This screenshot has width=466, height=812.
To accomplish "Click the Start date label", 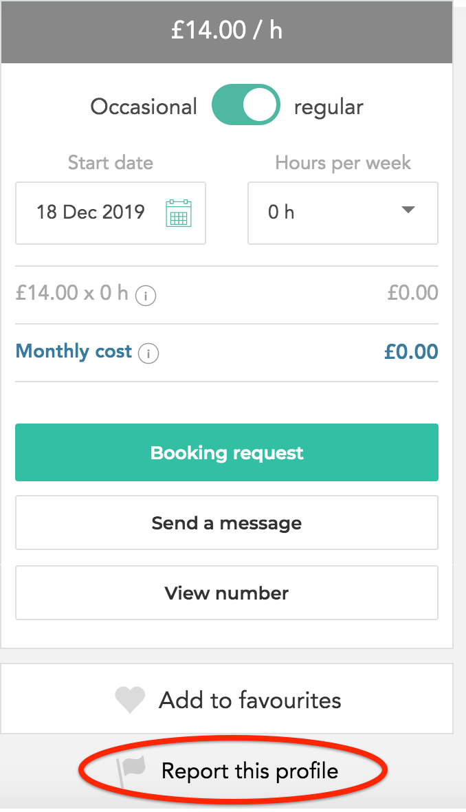I will [x=110, y=163].
